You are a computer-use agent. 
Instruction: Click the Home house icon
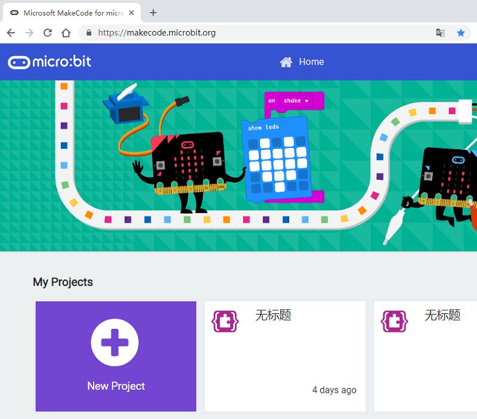(x=286, y=62)
